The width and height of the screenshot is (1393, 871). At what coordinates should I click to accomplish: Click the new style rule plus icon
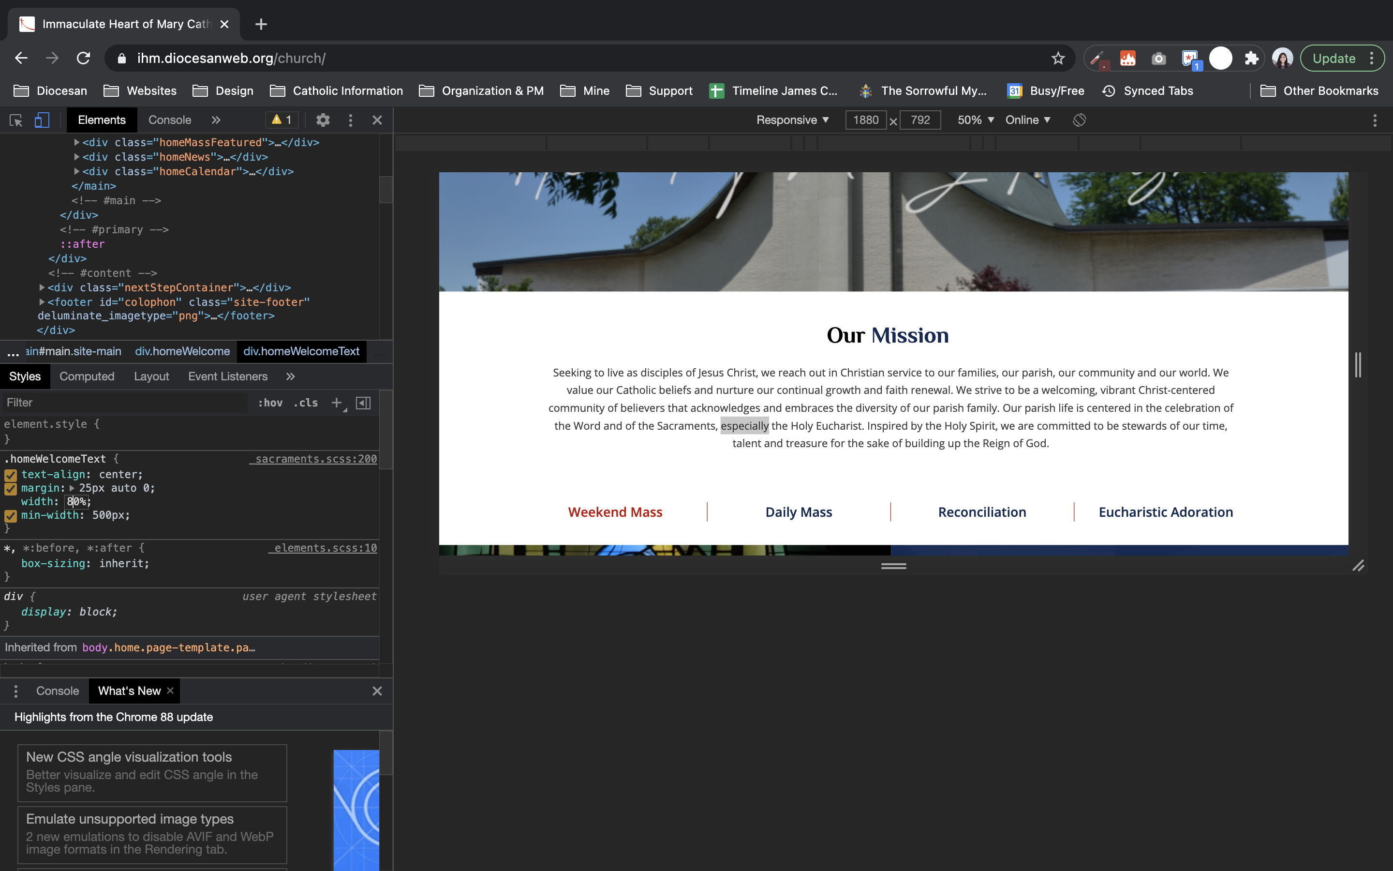[x=337, y=403]
